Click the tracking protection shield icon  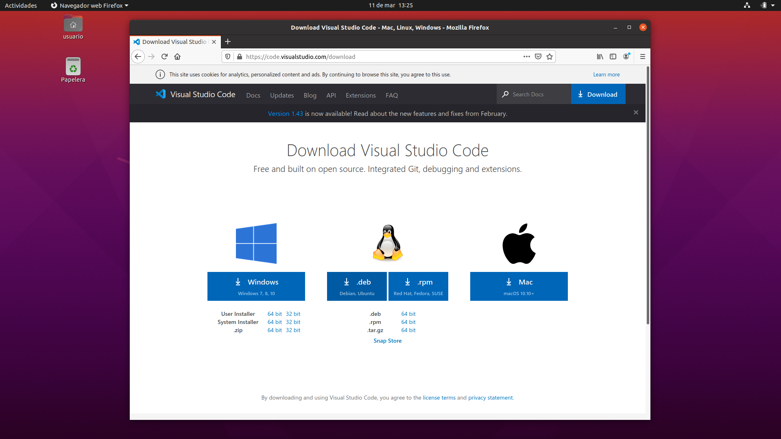[x=228, y=57]
